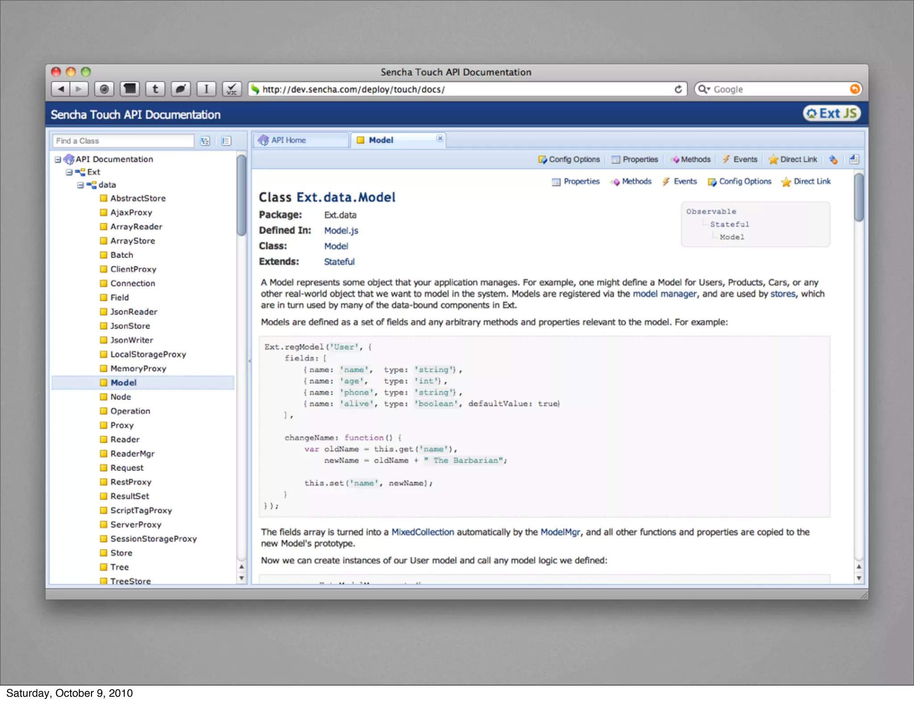Viewport: 914px width, 703px height.
Task: Select the Batch class tree item
Action: [121, 255]
